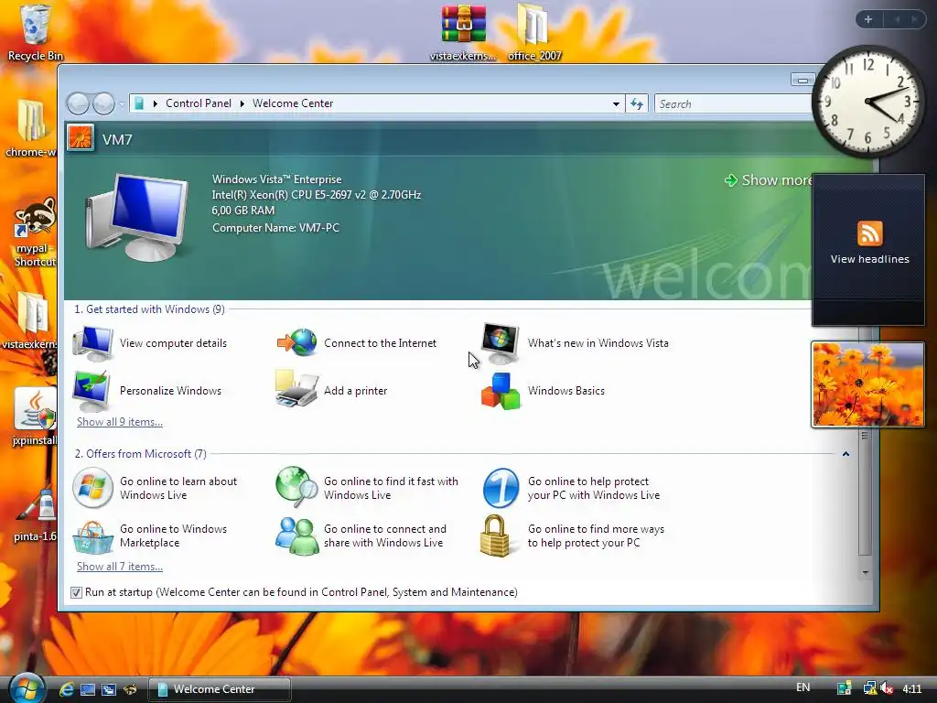The image size is (937, 703).
Task: Click the Show all 9 items link
Action: coord(120,422)
